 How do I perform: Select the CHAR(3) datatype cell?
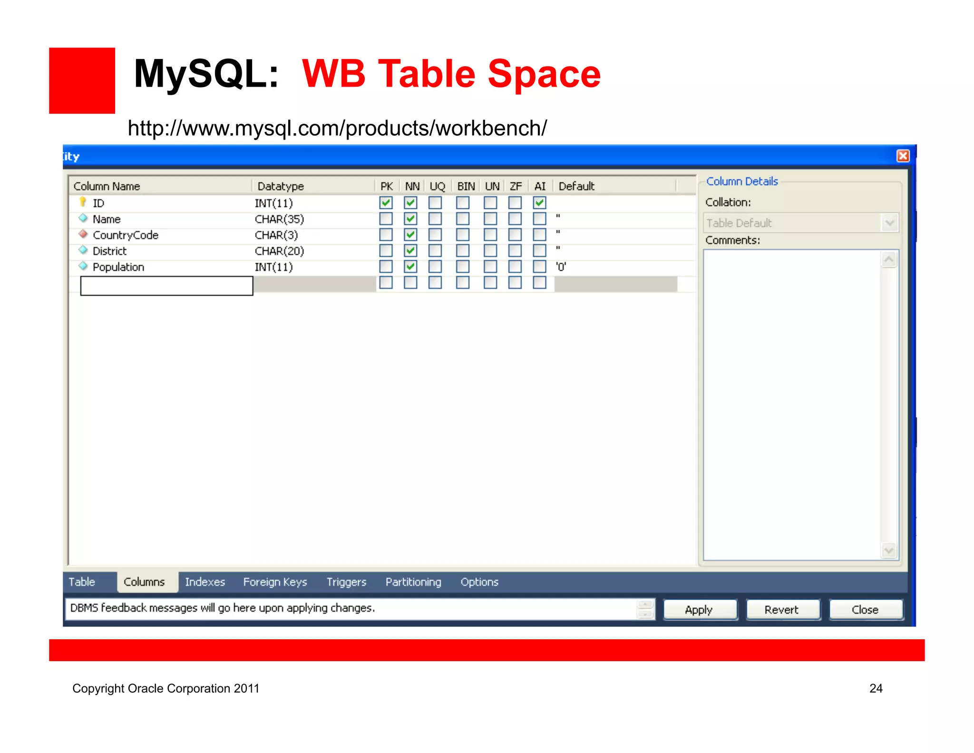point(276,235)
